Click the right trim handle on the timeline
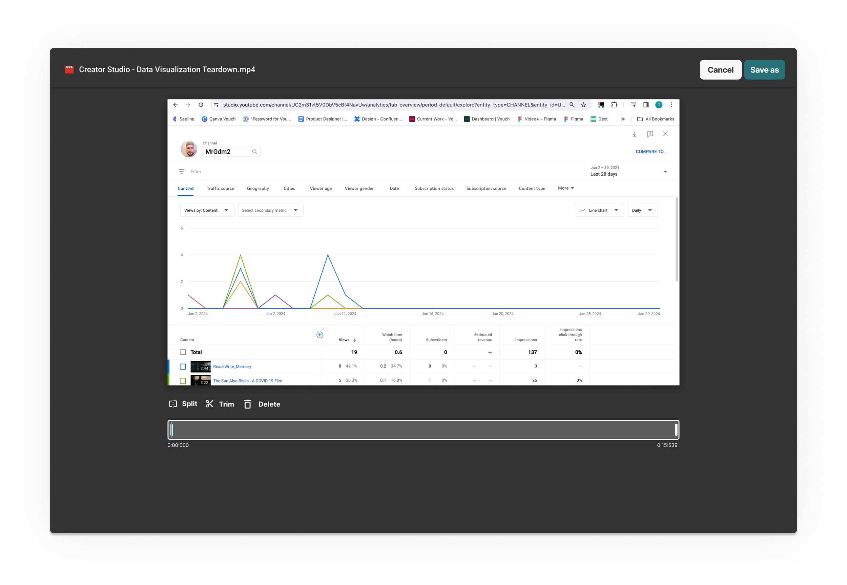This screenshot has height=585, width=847. pyautogui.click(x=676, y=430)
